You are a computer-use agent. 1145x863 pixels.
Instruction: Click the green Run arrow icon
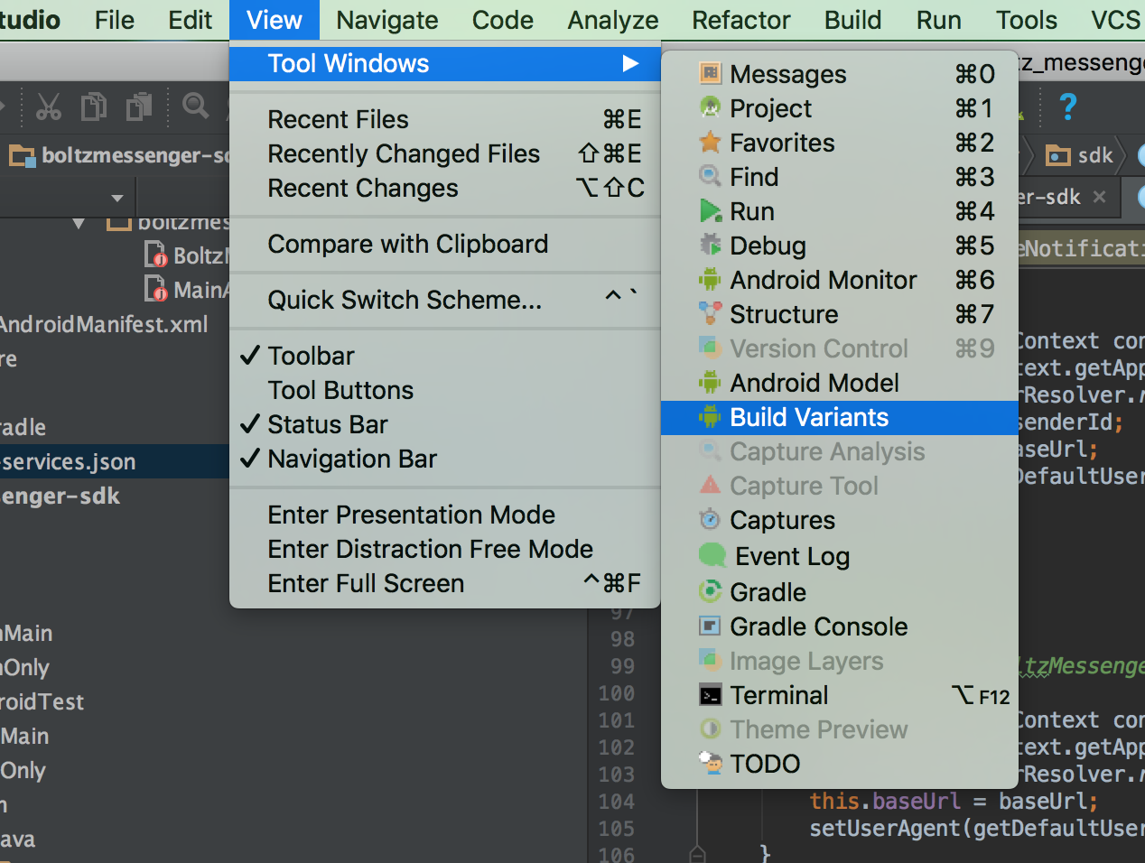[x=711, y=210]
